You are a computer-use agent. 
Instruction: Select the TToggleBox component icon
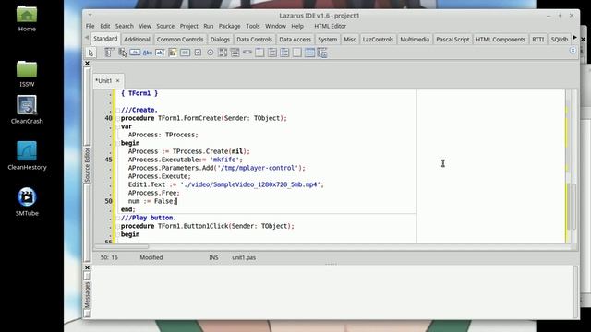185,53
